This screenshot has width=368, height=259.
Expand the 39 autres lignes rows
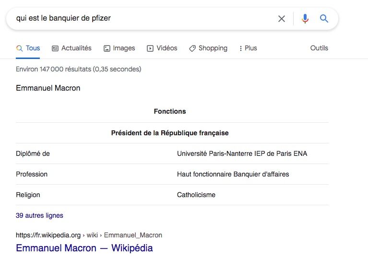click(x=39, y=215)
